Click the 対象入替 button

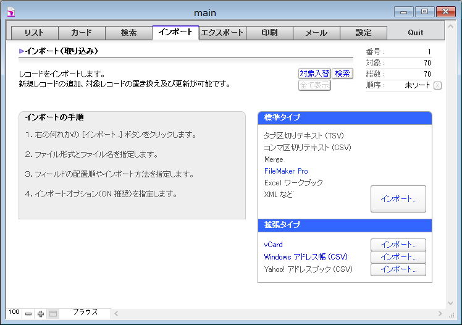click(314, 74)
